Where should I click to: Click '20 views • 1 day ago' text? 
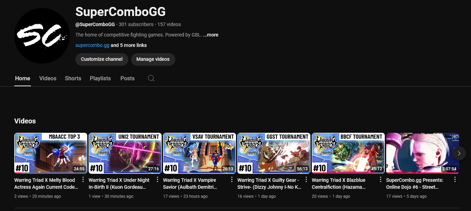331,196
